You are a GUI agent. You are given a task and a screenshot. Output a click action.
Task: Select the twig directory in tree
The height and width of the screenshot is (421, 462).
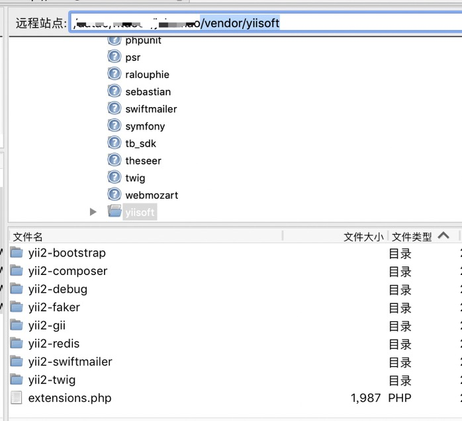(x=135, y=178)
